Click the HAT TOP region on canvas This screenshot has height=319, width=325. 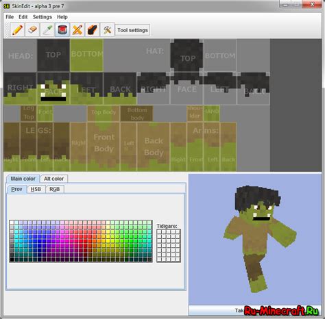(x=187, y=55)
